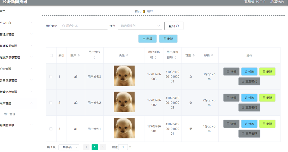This screenshot has height=152, width=288.
Task: Click sort arrows under 用户姓名 column header
Action: tap(94, 58)
